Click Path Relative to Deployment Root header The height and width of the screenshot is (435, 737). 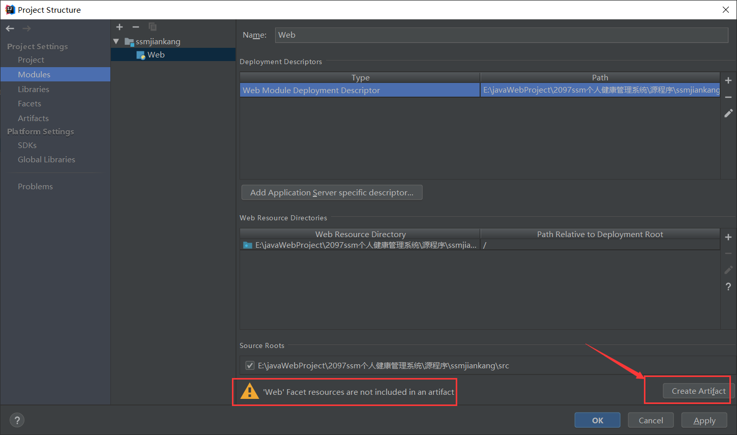tap(600, 234)
